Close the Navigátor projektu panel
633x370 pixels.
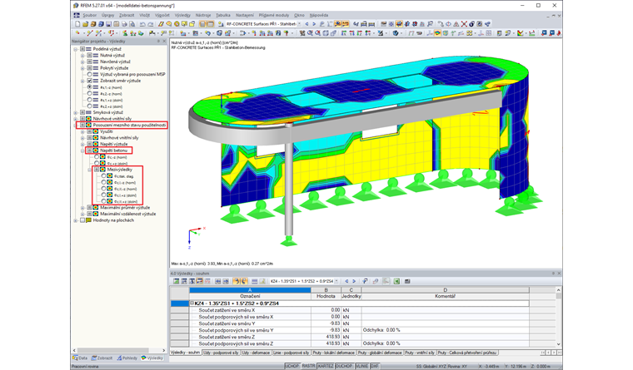pos(164,41)
